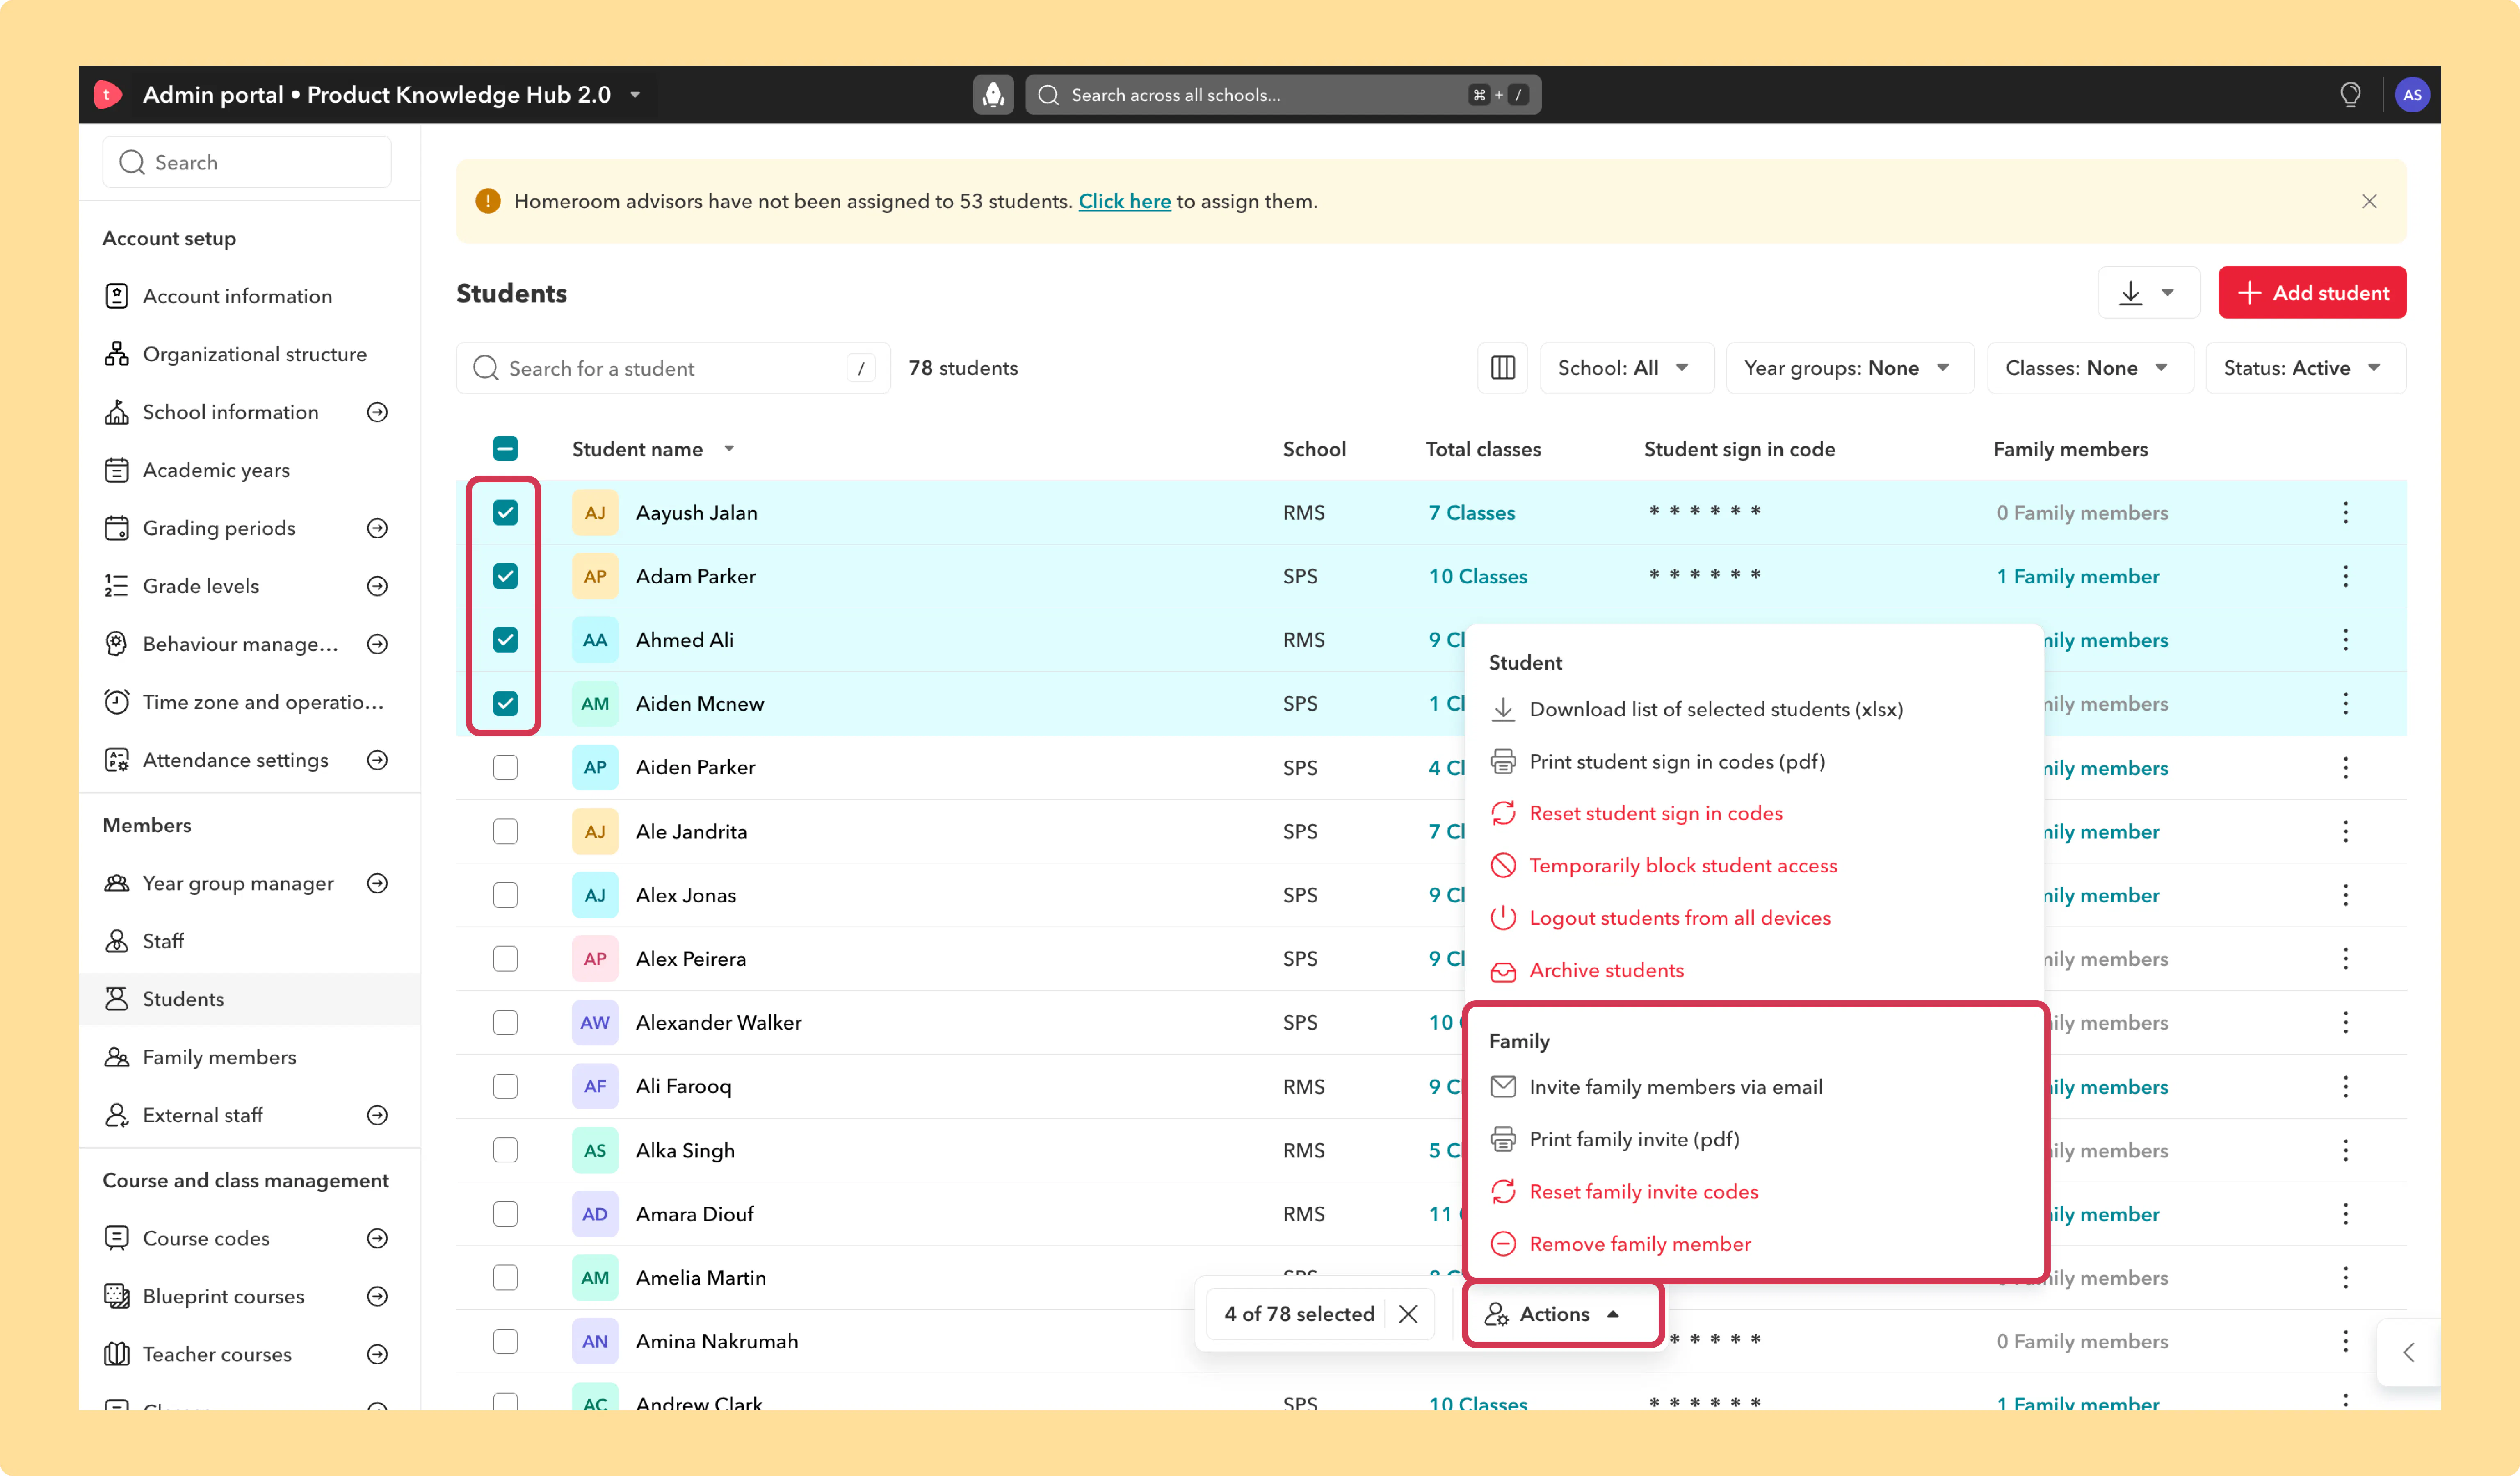The height and width of the screenshot is (1476, 2520).
Task: Uncheck Adam Parker's checkbox
Action: tap(505, 576)
